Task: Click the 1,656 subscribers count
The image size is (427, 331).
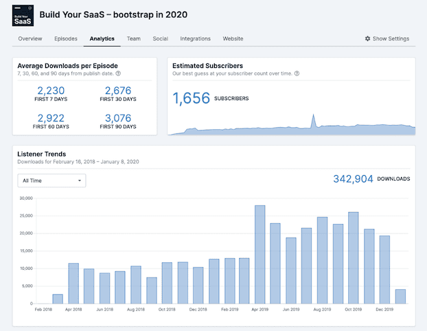Action: [x=192, y=99]
